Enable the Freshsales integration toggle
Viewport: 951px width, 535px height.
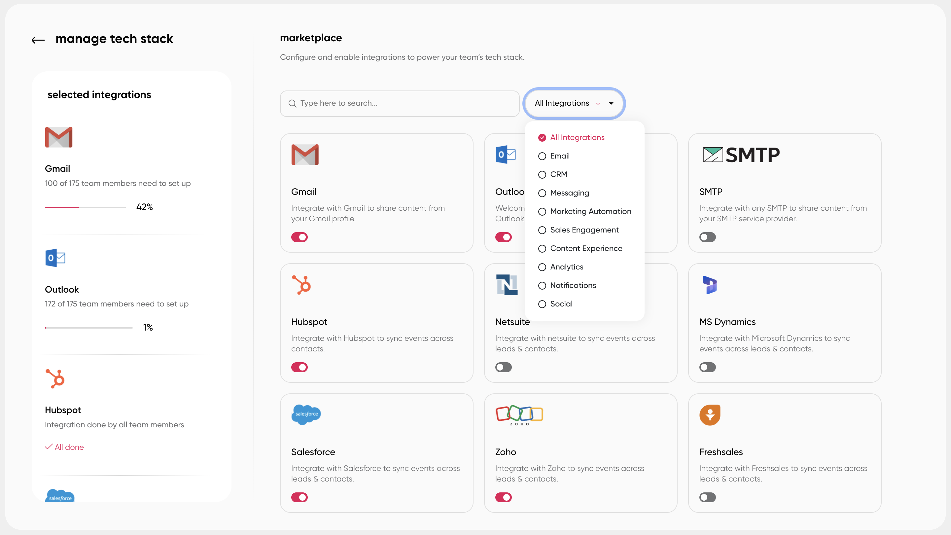click(x=707, y=497)
